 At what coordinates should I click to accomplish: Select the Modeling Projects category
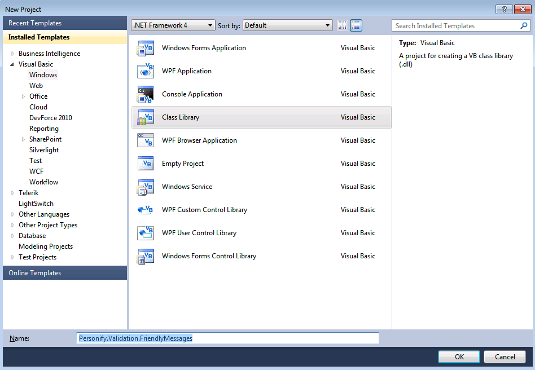click(46, 246)
